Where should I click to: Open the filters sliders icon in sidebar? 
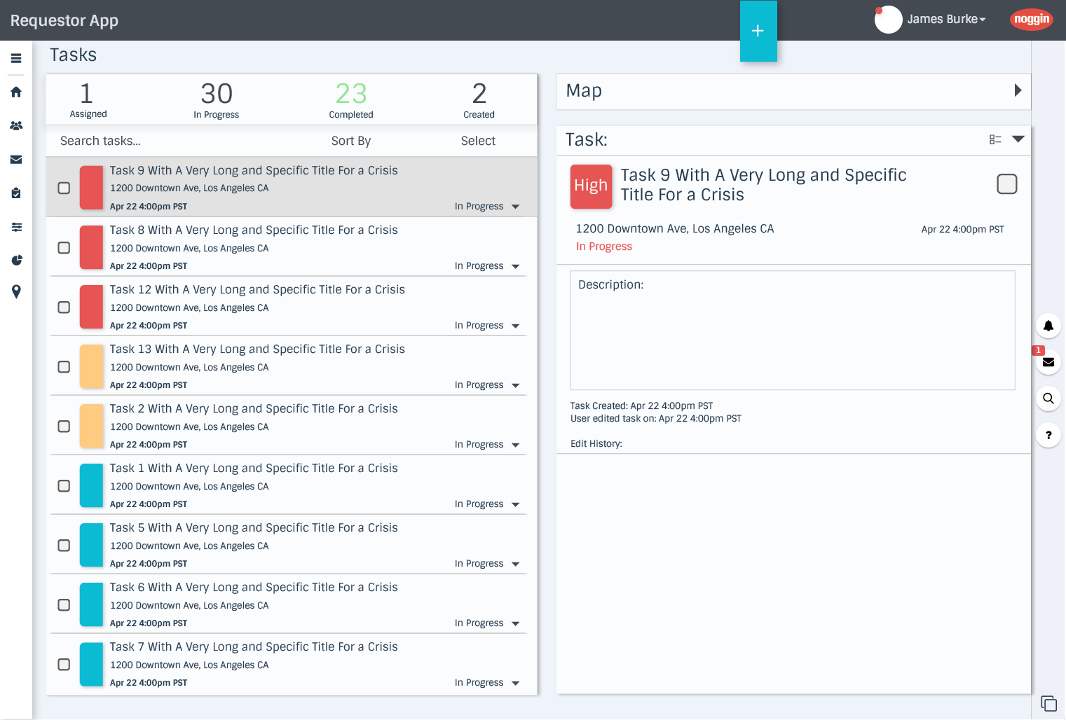tap(15, 227)
